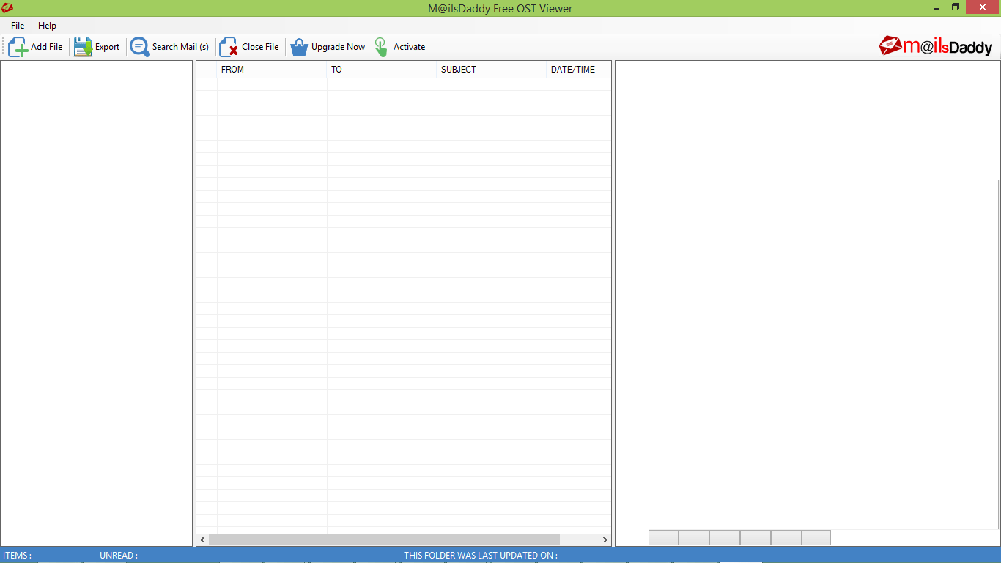Viewport: 1001px width, 563px height.
Task: Open the File menu
Action: 18,26
